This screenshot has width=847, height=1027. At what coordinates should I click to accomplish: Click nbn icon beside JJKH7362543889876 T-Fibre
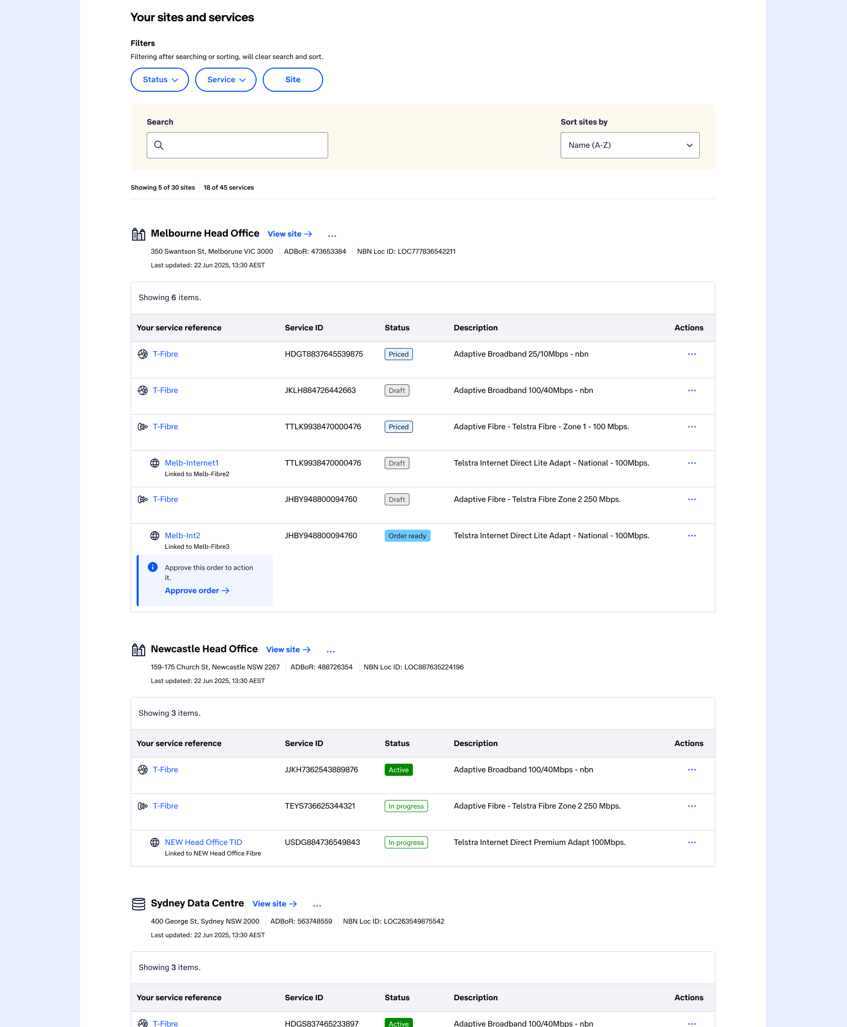[143, 770]
